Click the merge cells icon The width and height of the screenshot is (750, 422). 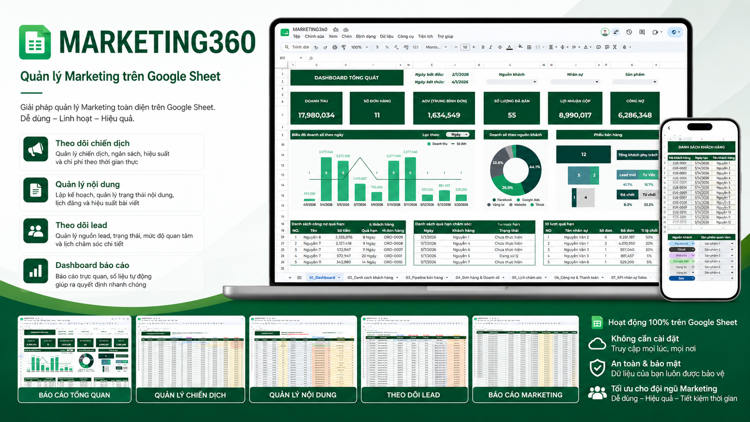pos(538,47)
